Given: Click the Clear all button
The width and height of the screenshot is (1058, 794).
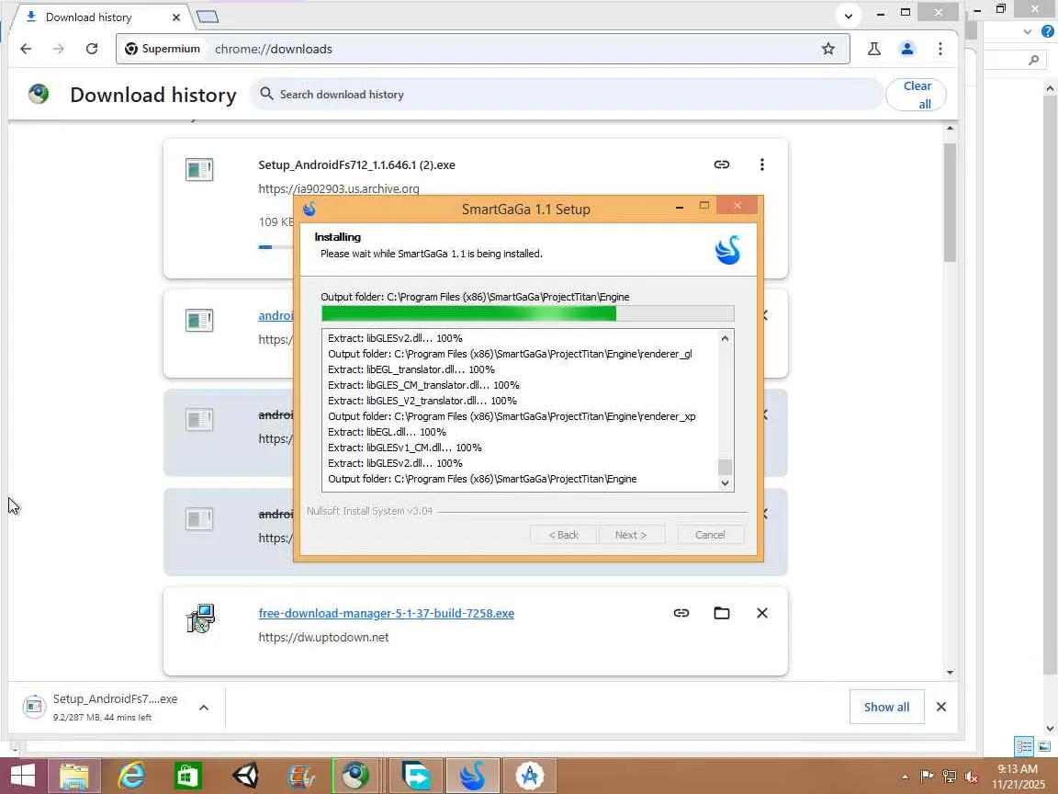Looking at the screenshot, I should 917,95.
